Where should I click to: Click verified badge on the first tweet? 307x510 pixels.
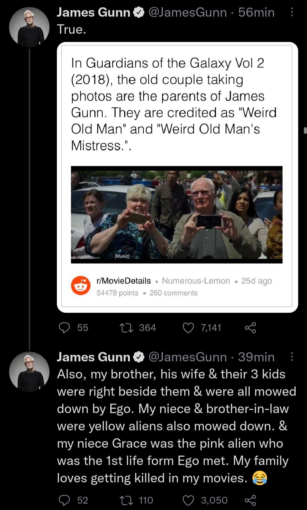(139, 12)
